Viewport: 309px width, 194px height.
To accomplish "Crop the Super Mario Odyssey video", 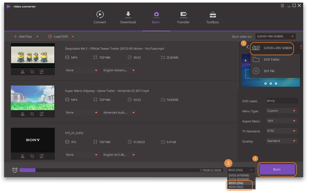I will click(32, 114).
